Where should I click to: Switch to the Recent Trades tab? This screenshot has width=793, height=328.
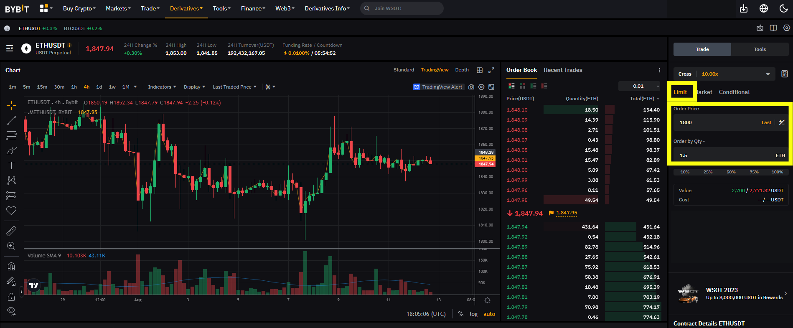click(563, 70)
